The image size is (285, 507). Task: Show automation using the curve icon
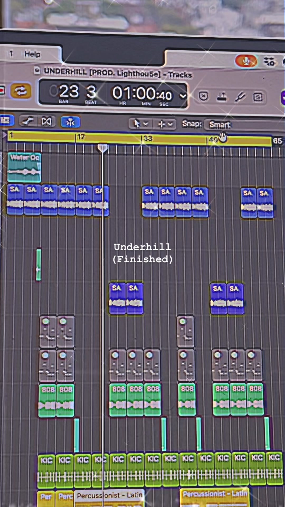28,121
